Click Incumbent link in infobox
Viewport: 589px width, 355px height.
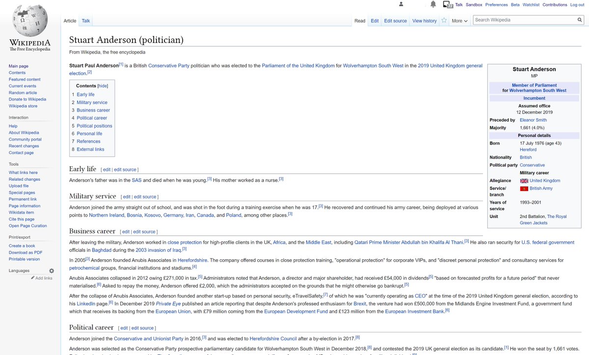click(x=534, y=98)
